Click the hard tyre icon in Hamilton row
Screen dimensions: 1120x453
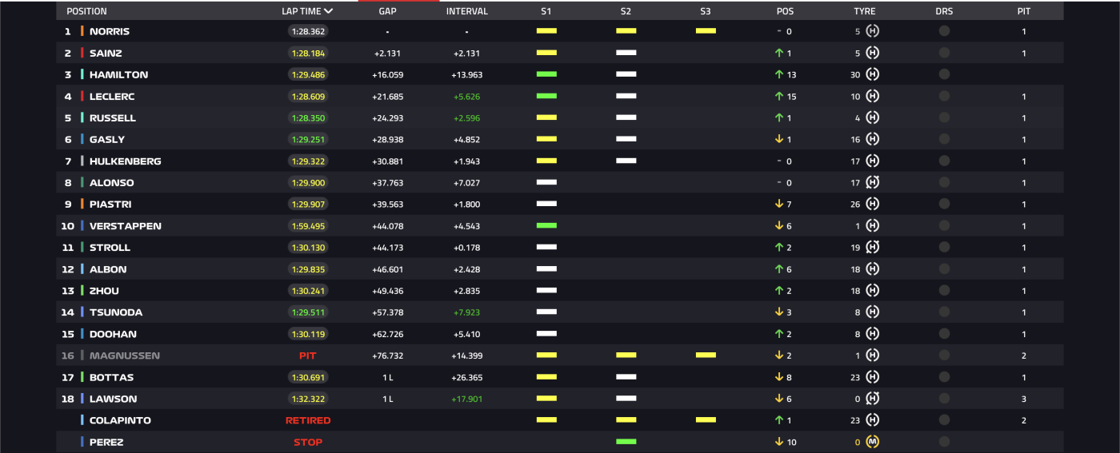873,74
